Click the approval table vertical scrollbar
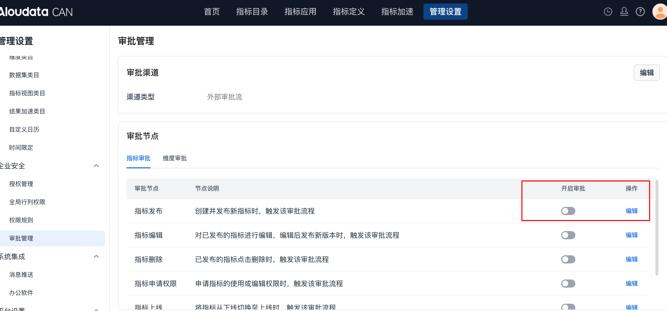The width and height of the screenshot is (667, 311). pos(657,228)
